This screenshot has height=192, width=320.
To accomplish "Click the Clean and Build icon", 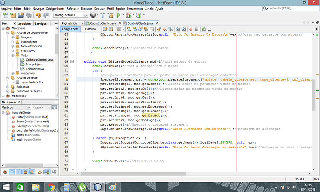I will pyautogui.click(x=110, y=15).
